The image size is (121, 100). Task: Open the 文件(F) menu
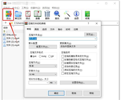7,8
